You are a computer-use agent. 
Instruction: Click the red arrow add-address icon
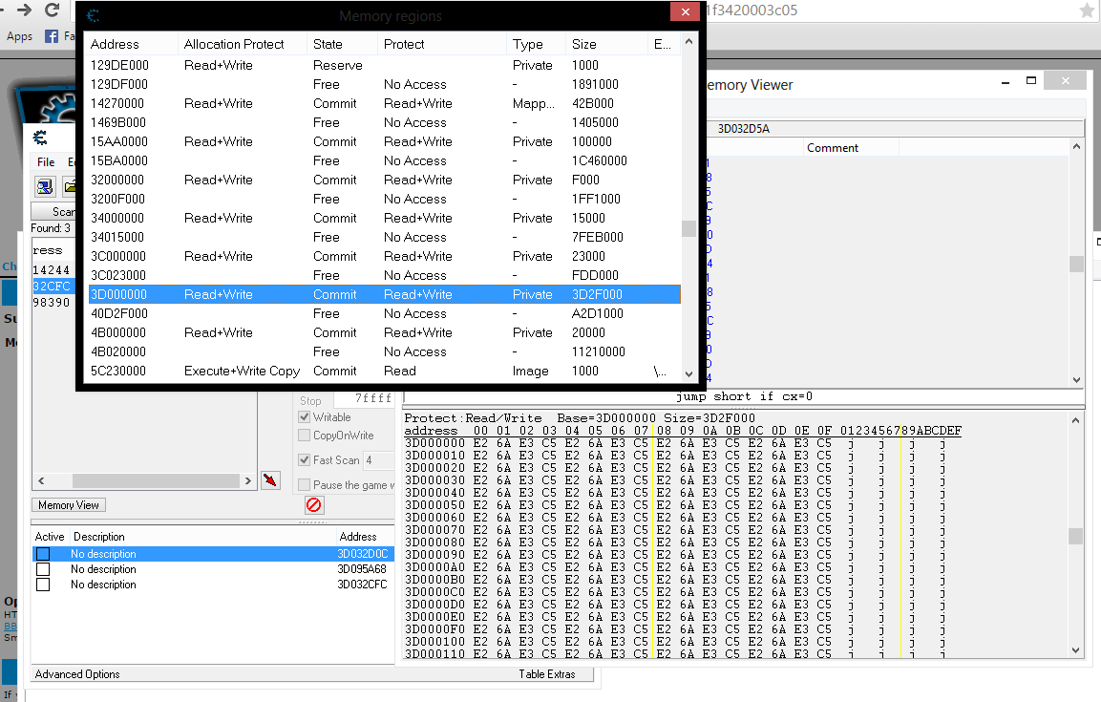[x=270, y=479]
